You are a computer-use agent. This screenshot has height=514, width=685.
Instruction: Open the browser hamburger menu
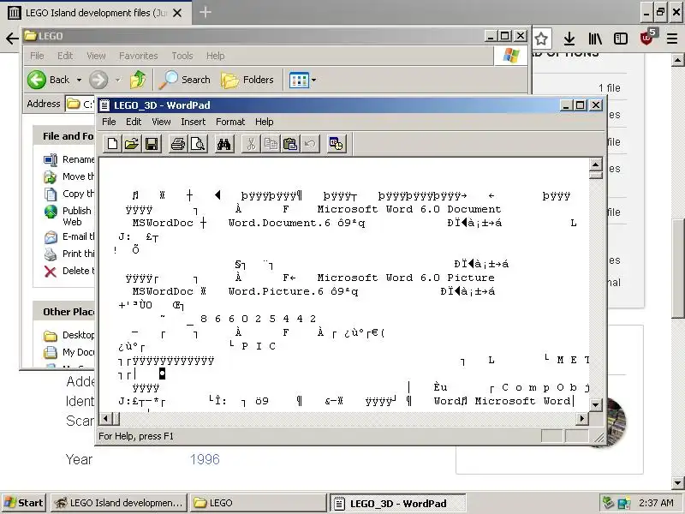click(672, 39)
